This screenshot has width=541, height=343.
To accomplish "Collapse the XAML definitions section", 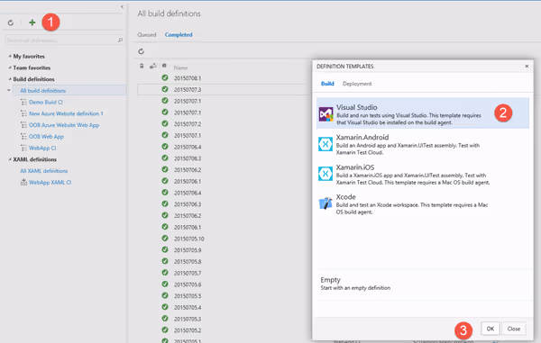I will click(x=10, y=159).
